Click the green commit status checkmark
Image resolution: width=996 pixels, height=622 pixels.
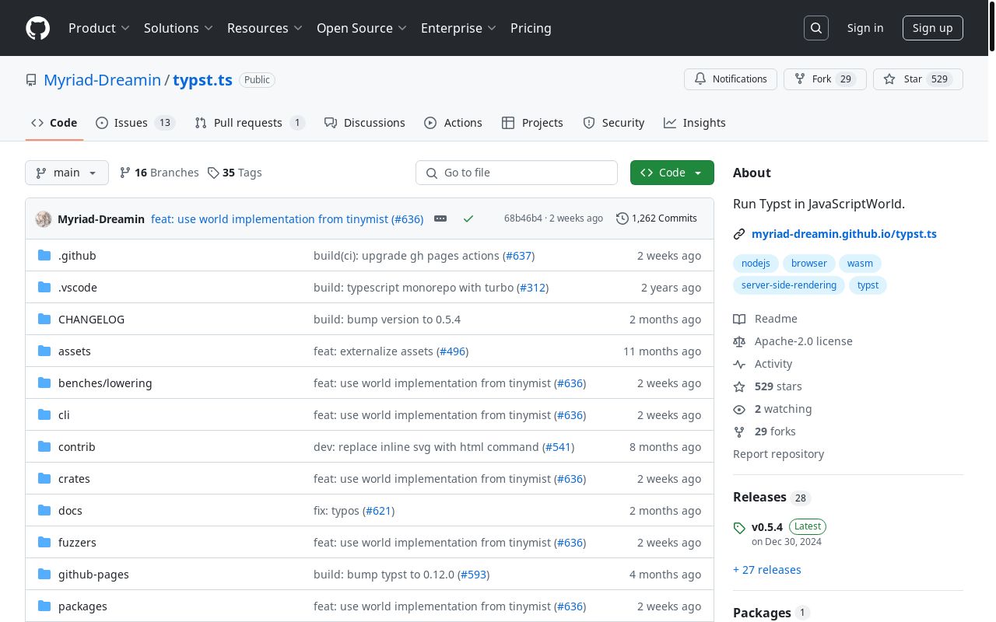(x=468, y=219)
